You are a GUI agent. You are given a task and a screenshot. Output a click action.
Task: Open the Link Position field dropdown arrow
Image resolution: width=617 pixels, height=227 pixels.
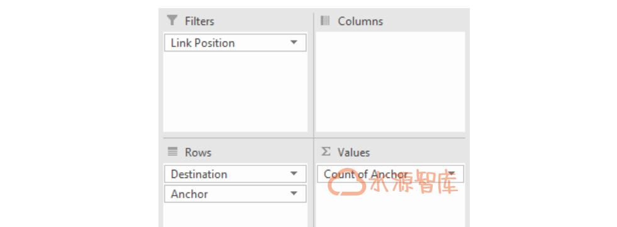click(x=294, y=43)
